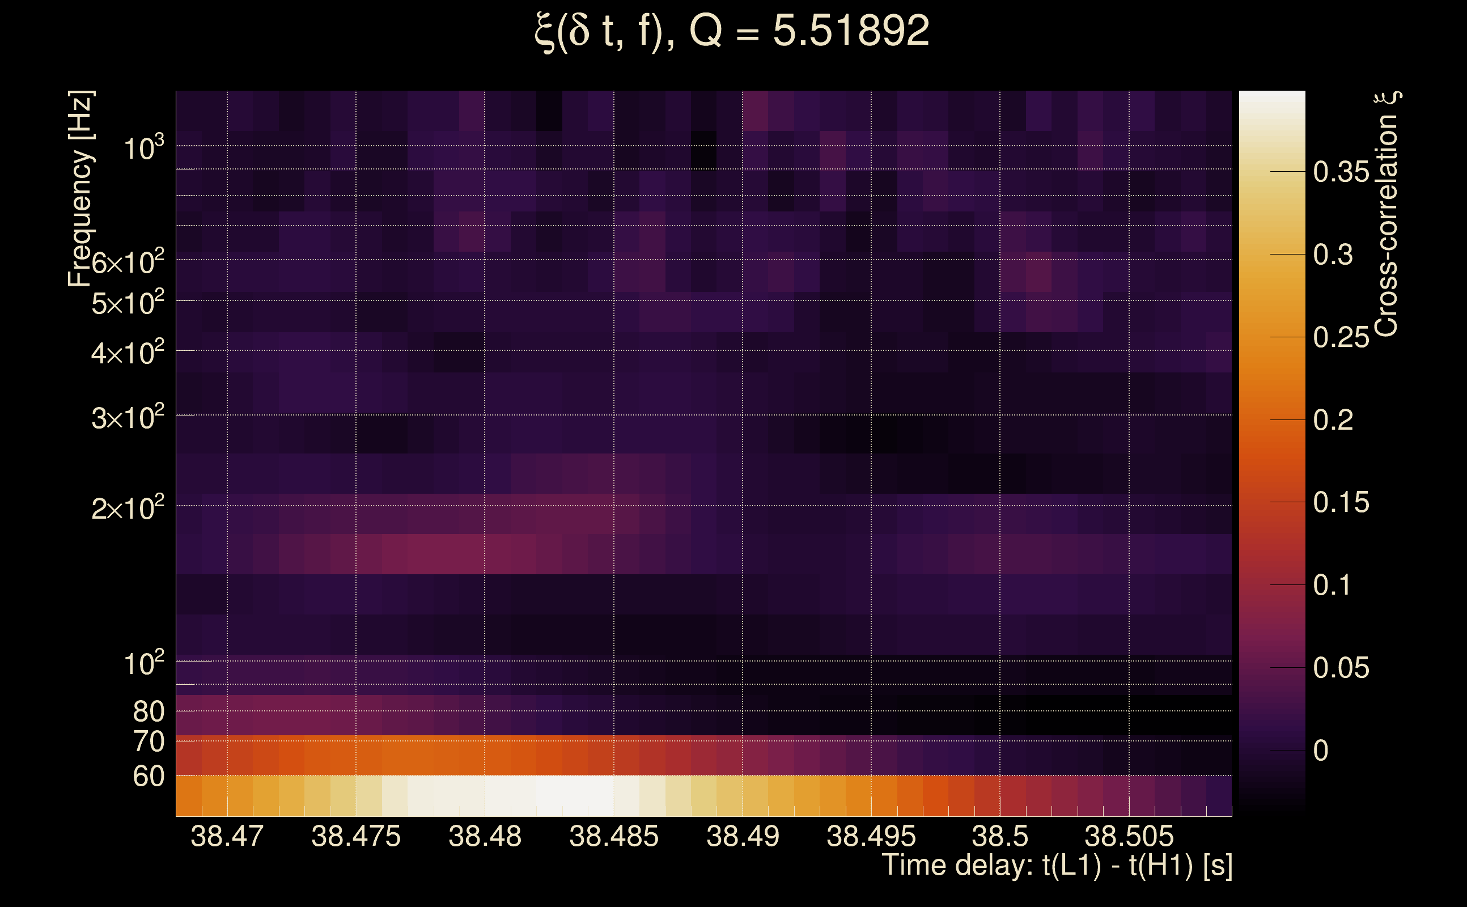
Task: Click the 0.35 label on the colorbar
Action: click(x=1341, y=172)
